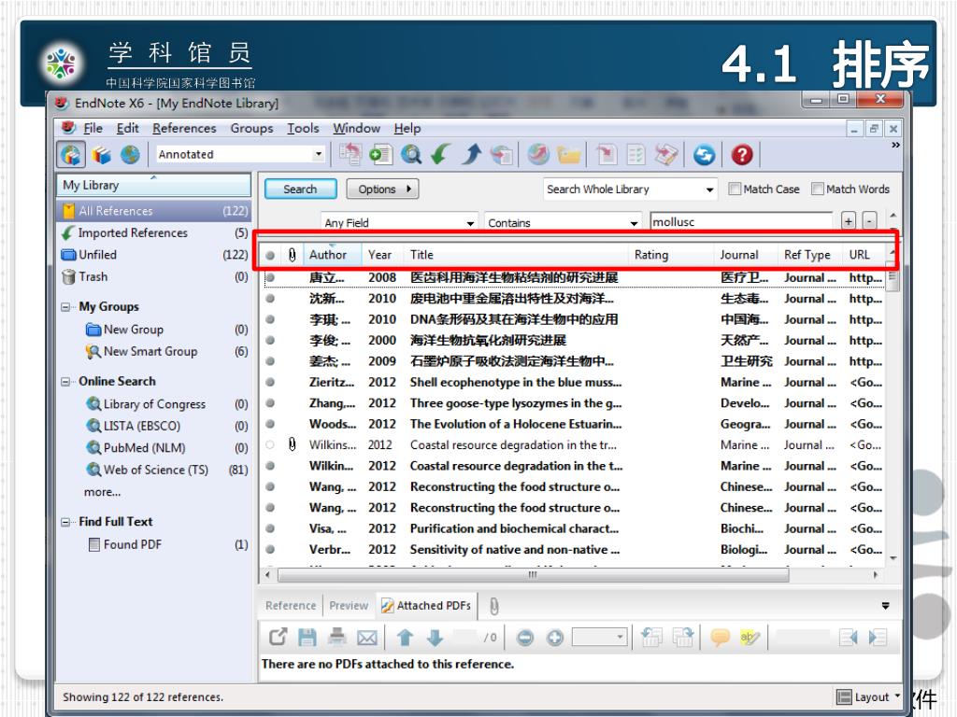Switch to Integrated Library and Online Mode
The height and width of the screenshot is (717, 957).
71,155
